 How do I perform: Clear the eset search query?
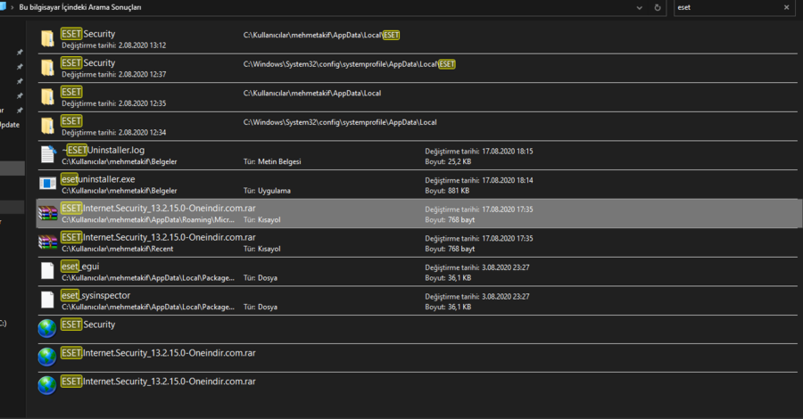point(786,7)
